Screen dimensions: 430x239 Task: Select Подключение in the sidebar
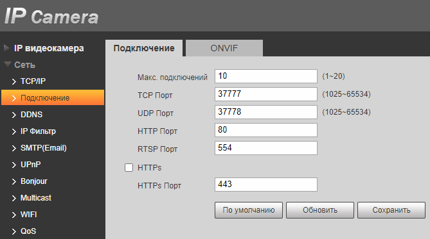tap(53, 97)
